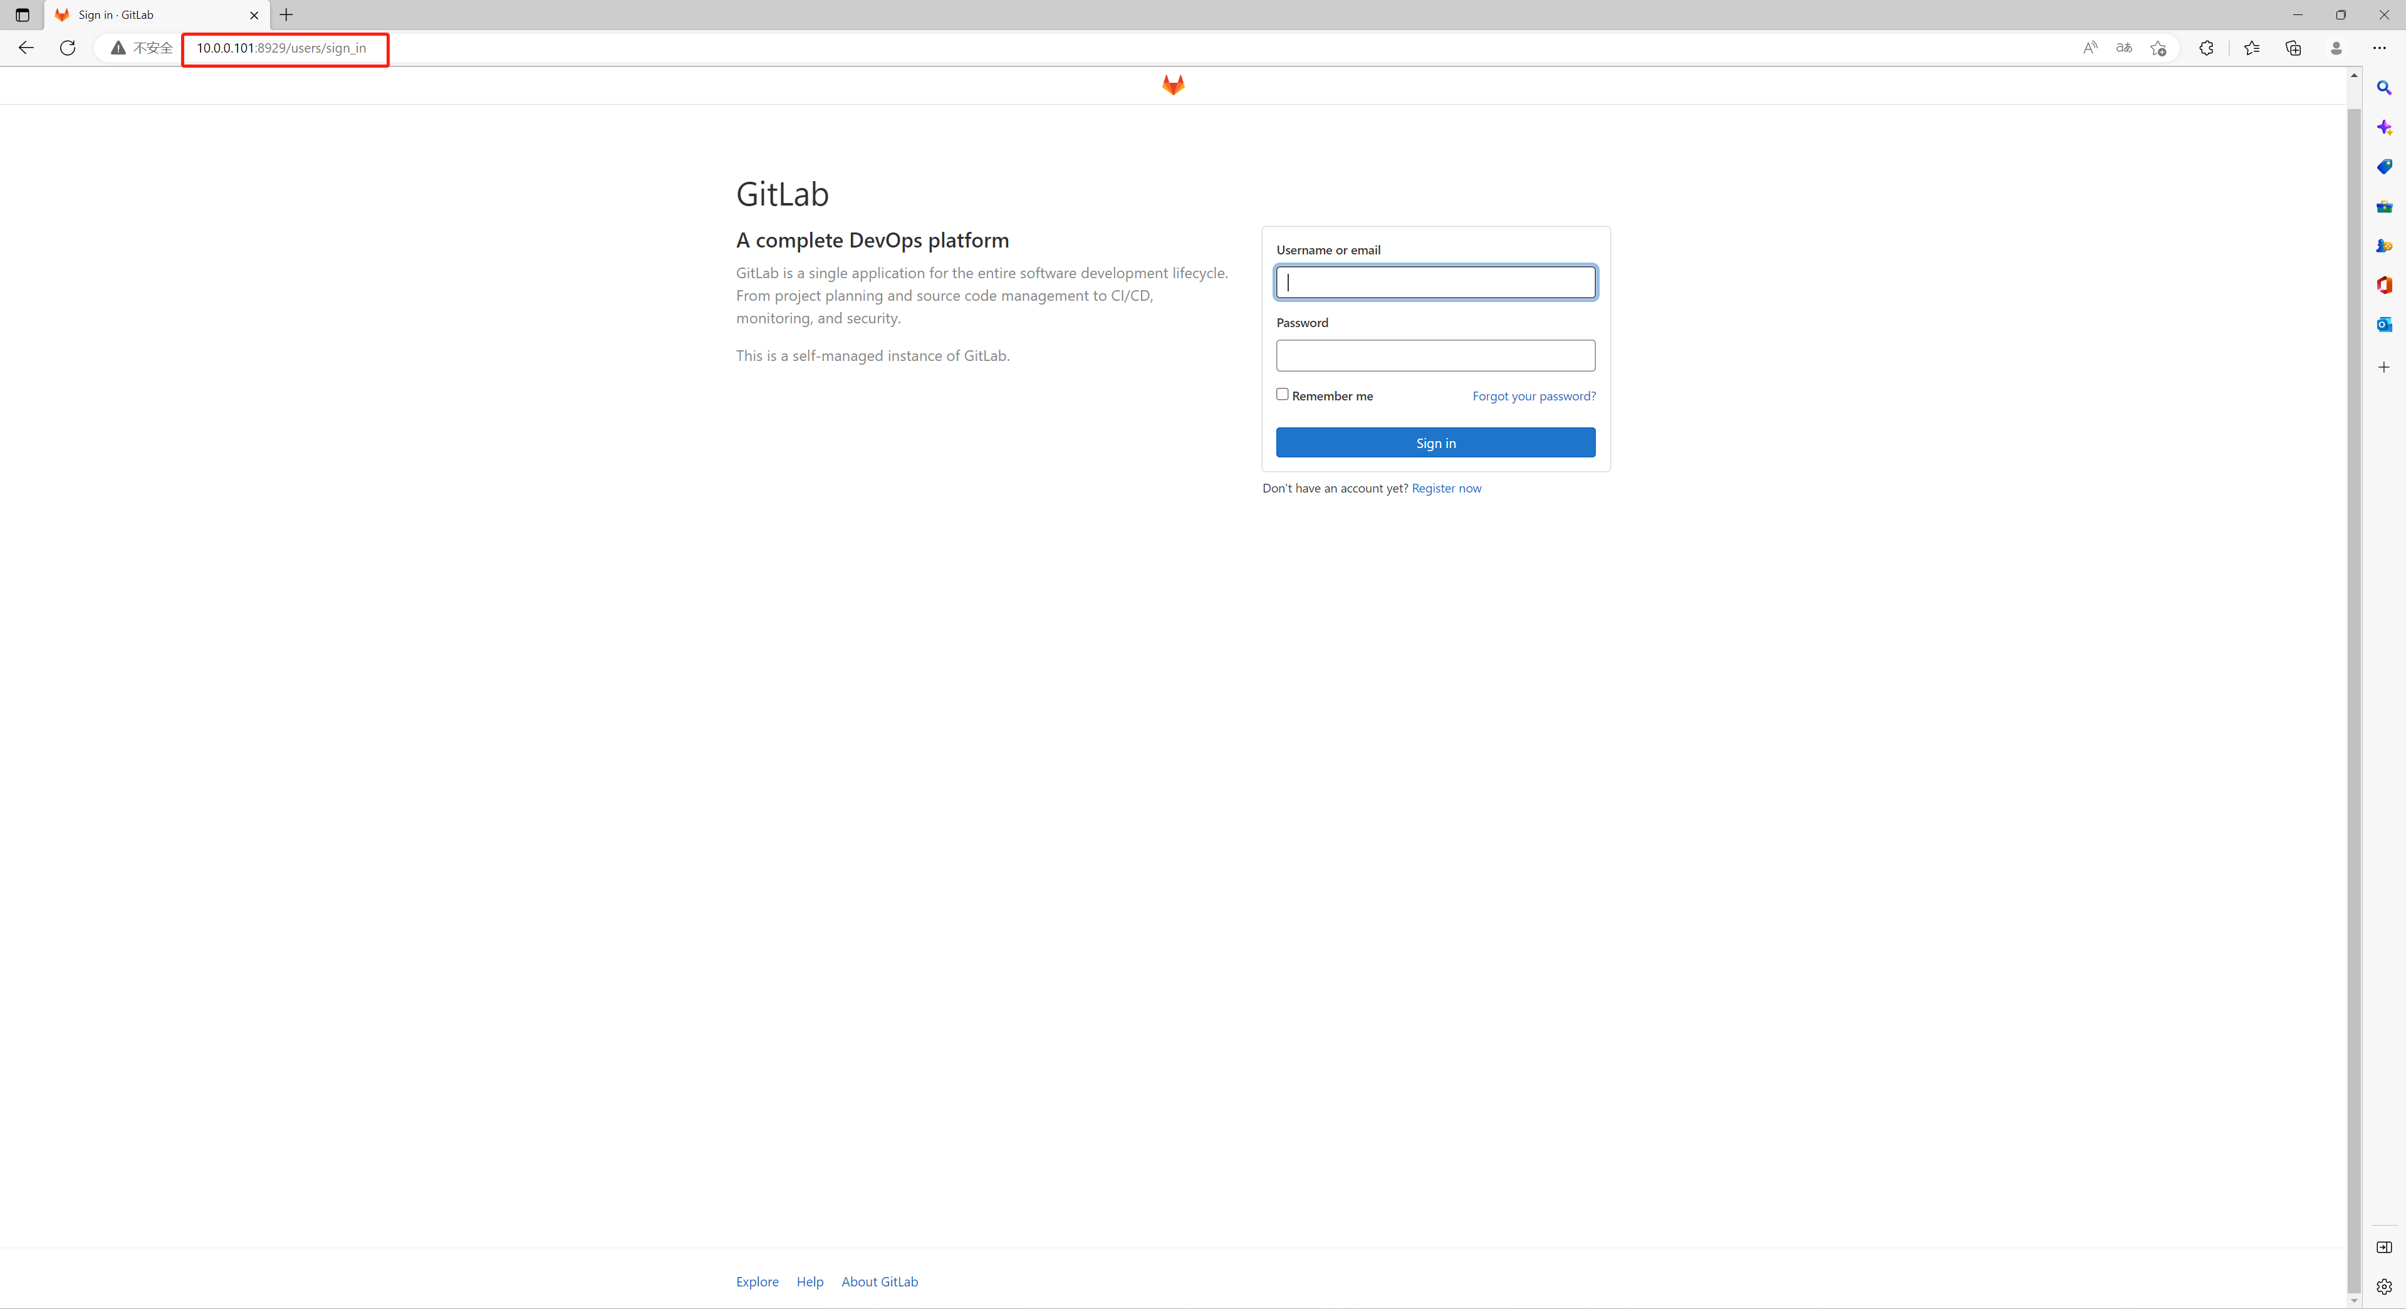Image resolution: width=2406 pixels, height=1309 pixels.
Task: Reload the page with refresh icon
Action: click(x=67, y=48)
